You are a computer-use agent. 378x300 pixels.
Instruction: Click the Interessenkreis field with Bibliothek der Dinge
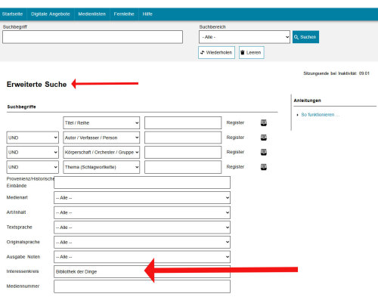pyautogui.click(x=142, y=271)
